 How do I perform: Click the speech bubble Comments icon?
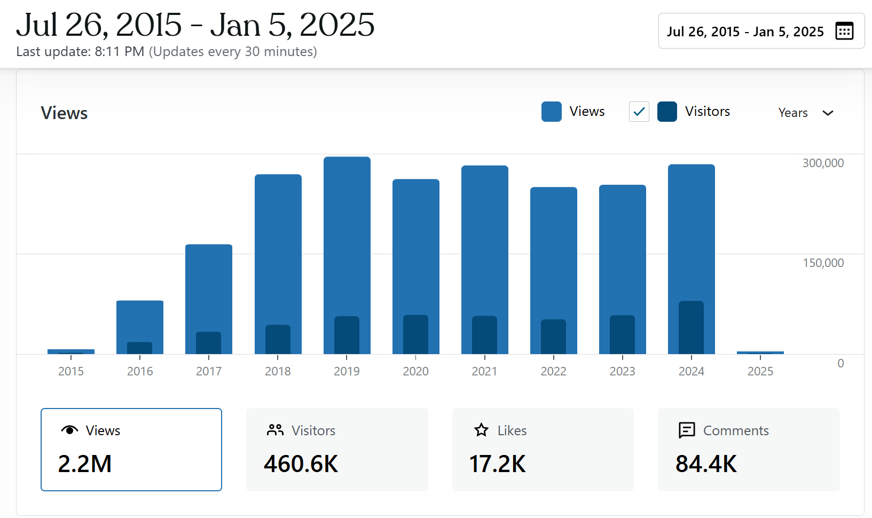[x=687, y=430]
